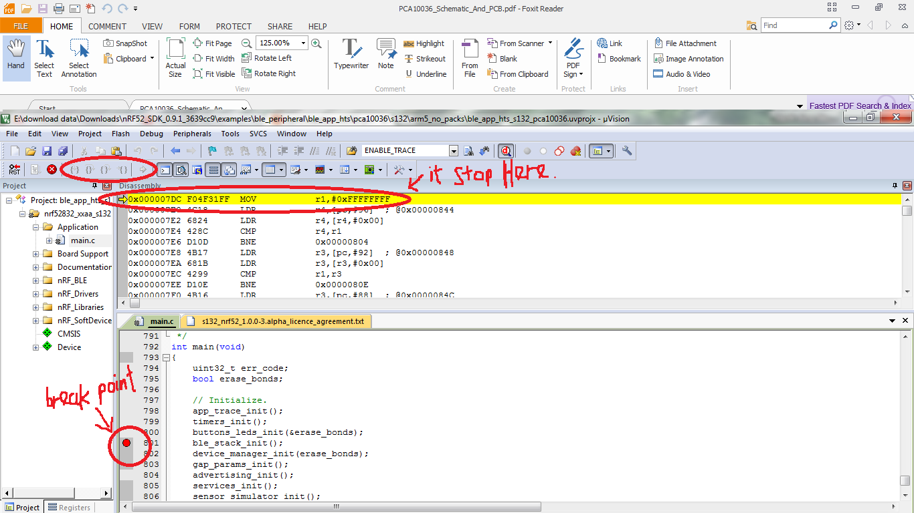This screenshot has height=513, width=914.
Task: Click Fit Page button
Action: (x=212, y=43)
